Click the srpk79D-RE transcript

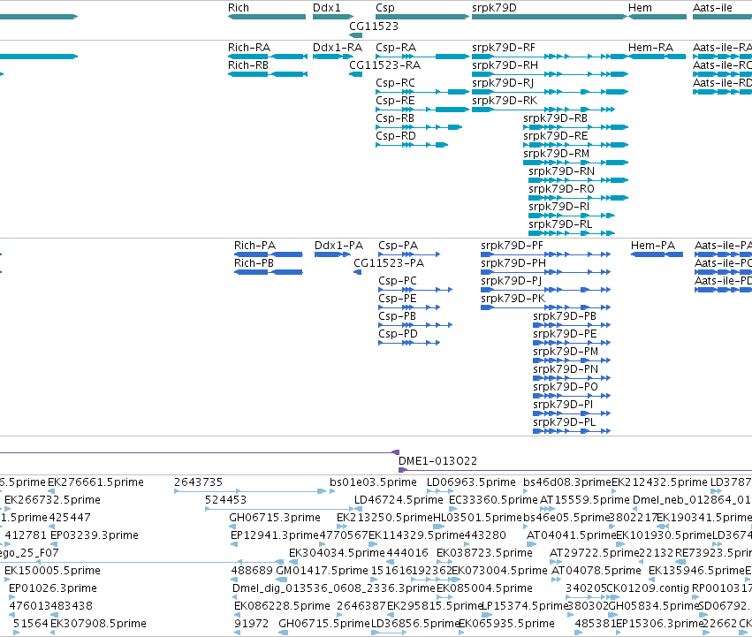(555, 136)
